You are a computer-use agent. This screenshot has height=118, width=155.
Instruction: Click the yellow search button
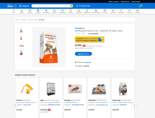pyautogui.click(x=71, y=6)
